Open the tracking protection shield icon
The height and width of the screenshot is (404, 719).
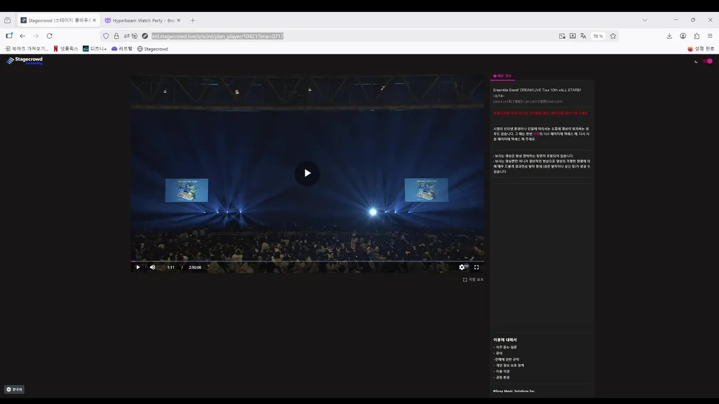(106, 36)
